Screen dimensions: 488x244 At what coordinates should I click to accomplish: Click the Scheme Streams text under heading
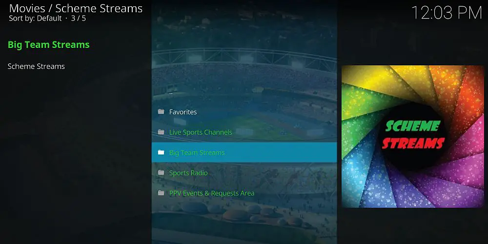[36, 66]
